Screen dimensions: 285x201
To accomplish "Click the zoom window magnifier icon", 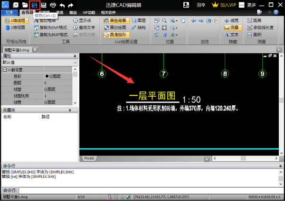I will coord(164,20).
